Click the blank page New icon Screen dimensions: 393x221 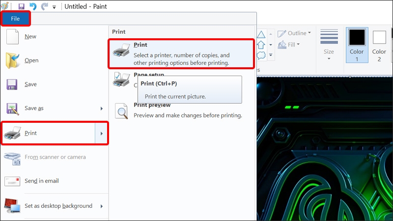(13, 36)
